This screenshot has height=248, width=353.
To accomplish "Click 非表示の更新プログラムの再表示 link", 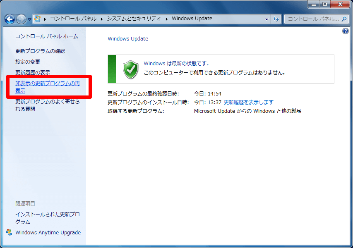I will 48,87.
